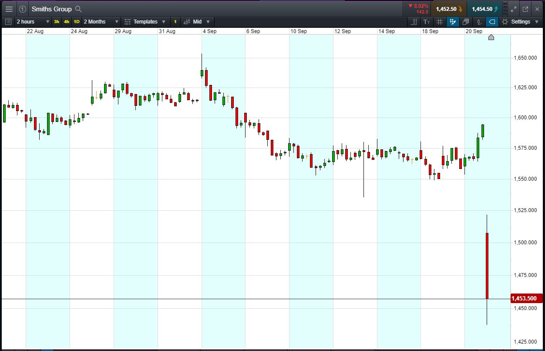Select the 4h quick interval button
Viewport: 545px width, 351px height.
coord(67,22)
